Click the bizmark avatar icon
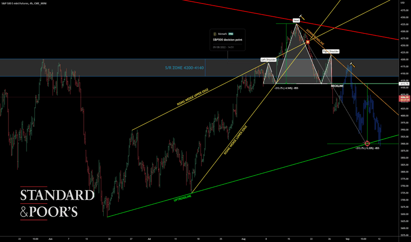The width and height of the screenshot is (411, 242). pyautogui.click(x=215, y=34)
